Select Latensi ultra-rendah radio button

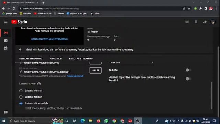click(x=21, y=103)
